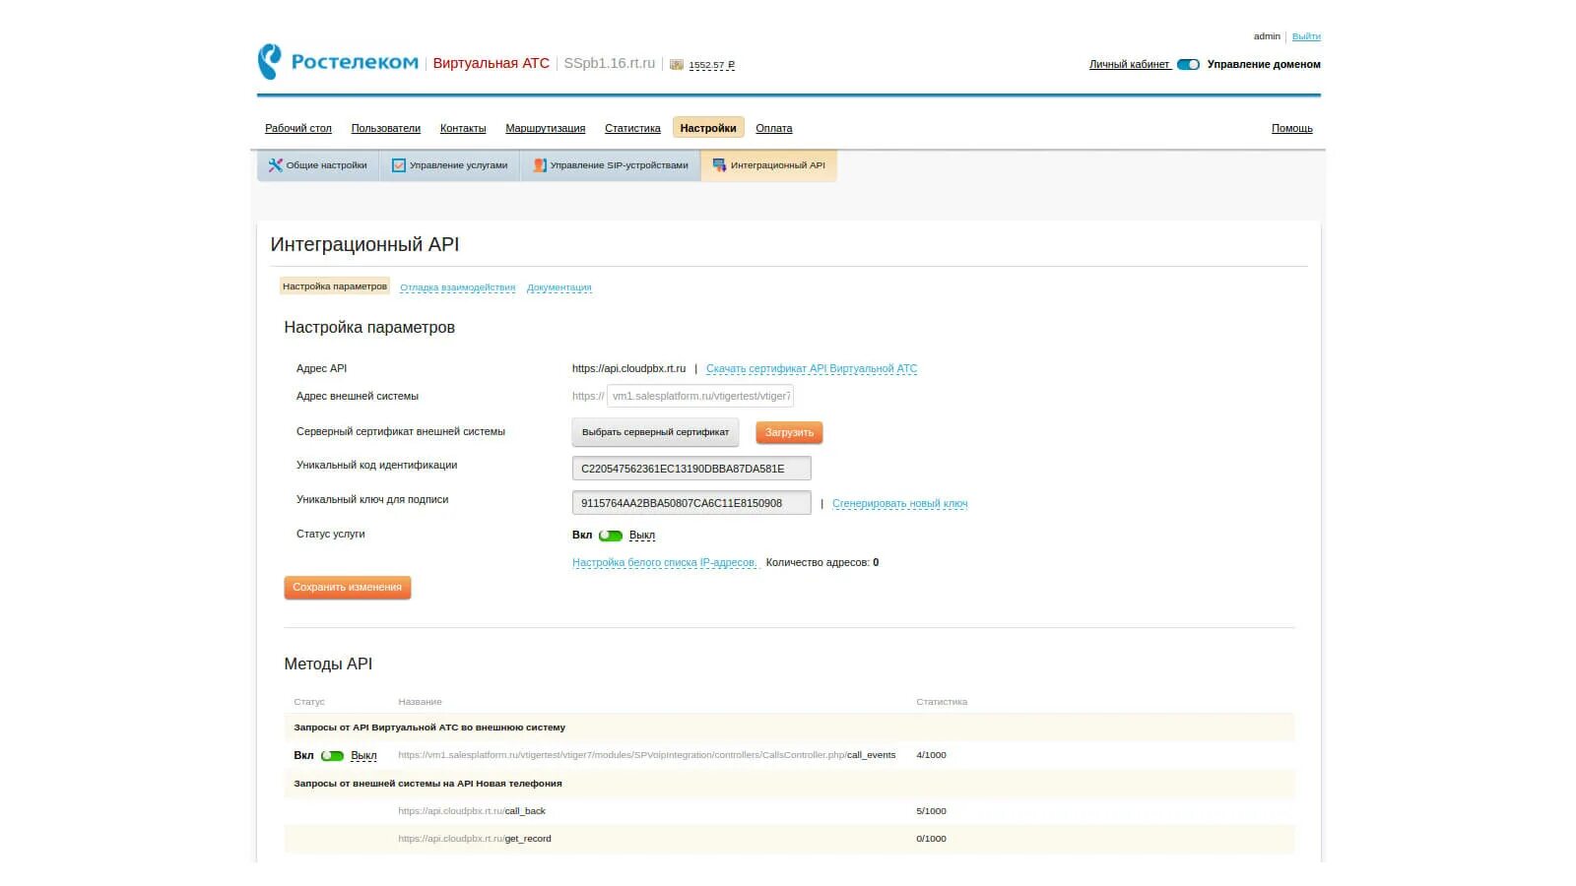
Task: Click the call_events URL text
Action: click(647, 755)
